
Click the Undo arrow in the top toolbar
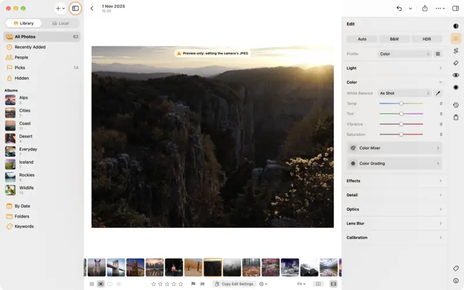click(x=399, y=8)
